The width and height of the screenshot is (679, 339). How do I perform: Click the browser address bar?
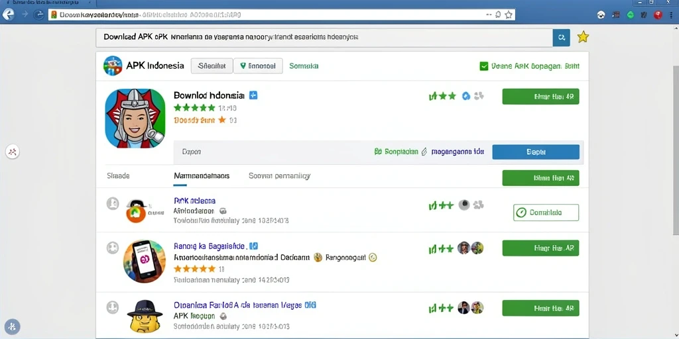click(281, 15)
